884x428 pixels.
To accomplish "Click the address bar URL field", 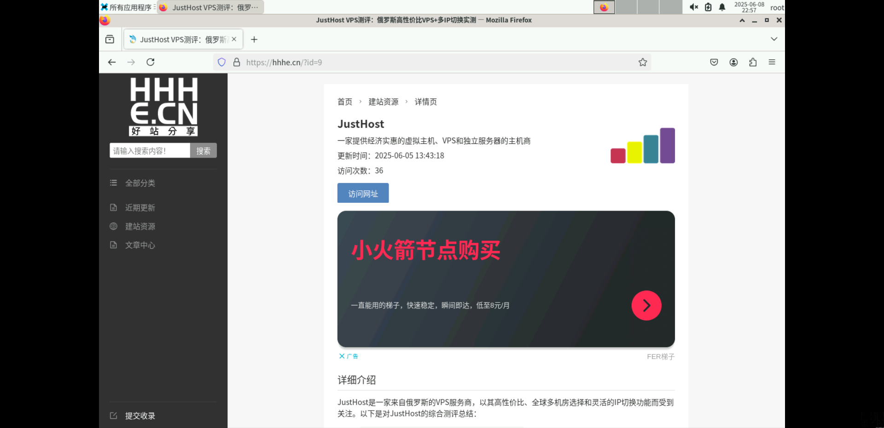I will pos(432,62).
